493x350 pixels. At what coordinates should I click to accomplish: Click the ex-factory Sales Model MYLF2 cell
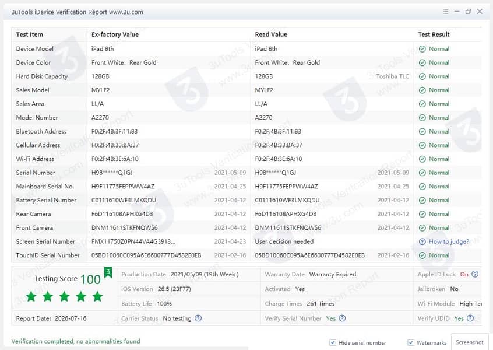coord(101,90)
